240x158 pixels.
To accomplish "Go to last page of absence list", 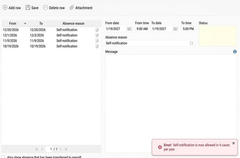I will 66,149.
